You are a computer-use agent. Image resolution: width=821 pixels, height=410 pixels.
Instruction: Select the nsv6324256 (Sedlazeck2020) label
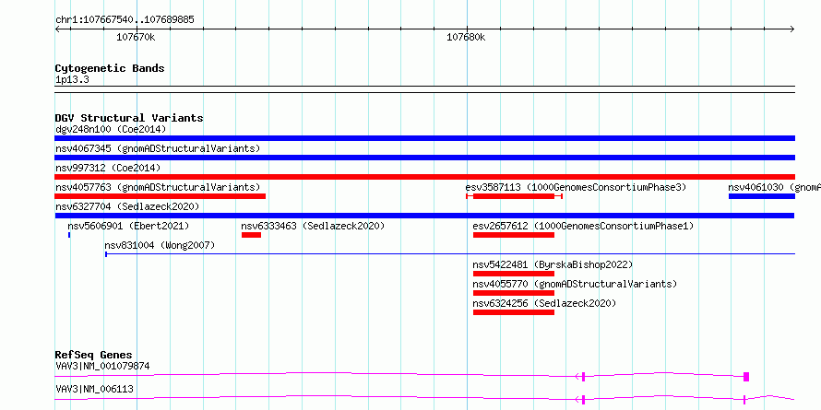[544, 303]
